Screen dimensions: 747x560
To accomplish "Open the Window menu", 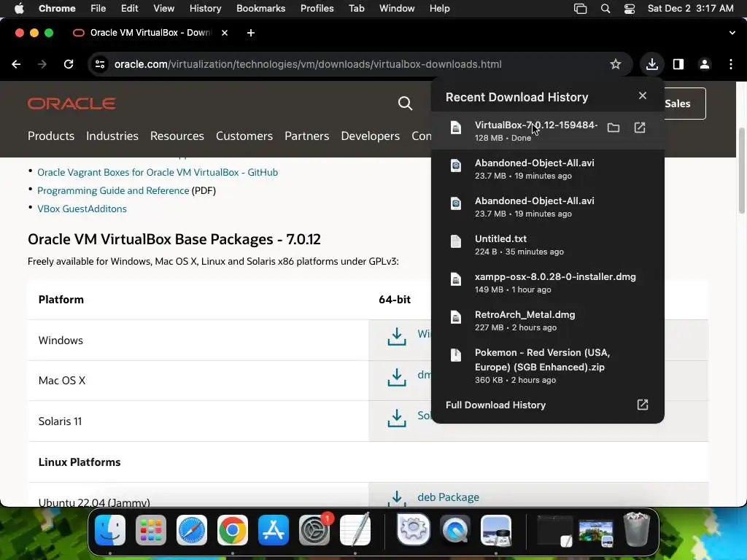I will pyautogui.click(x=397, y=9).
